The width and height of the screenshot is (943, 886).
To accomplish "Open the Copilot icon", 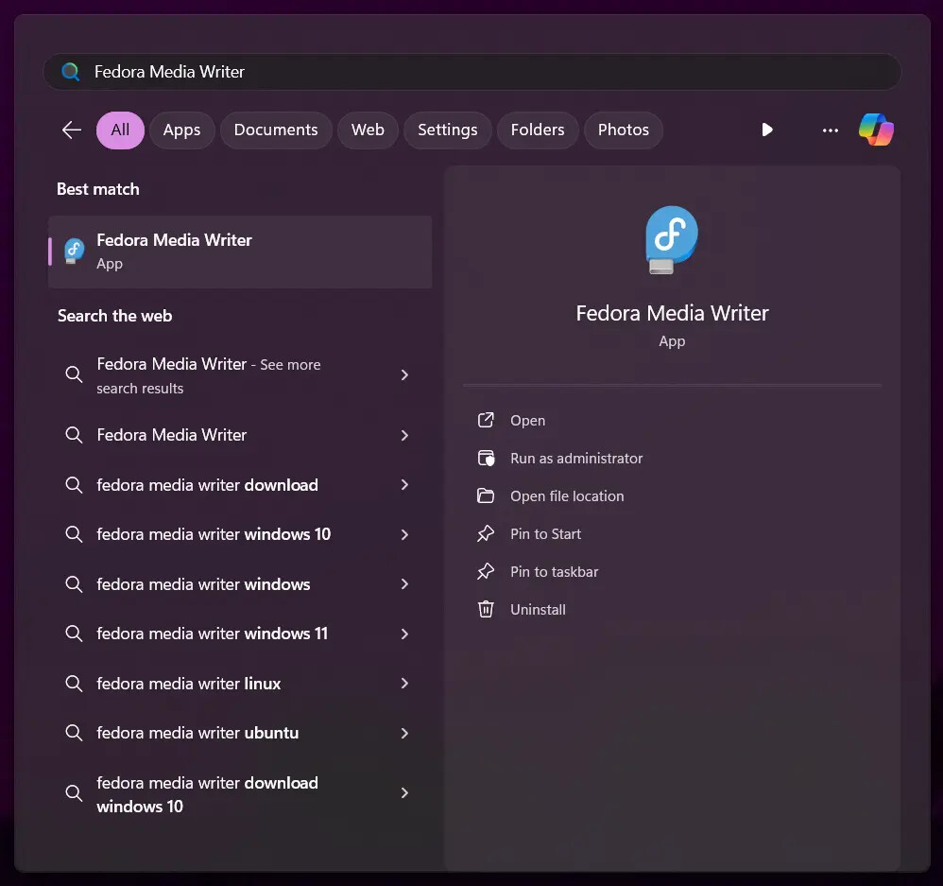I will (x=876, y=130).
